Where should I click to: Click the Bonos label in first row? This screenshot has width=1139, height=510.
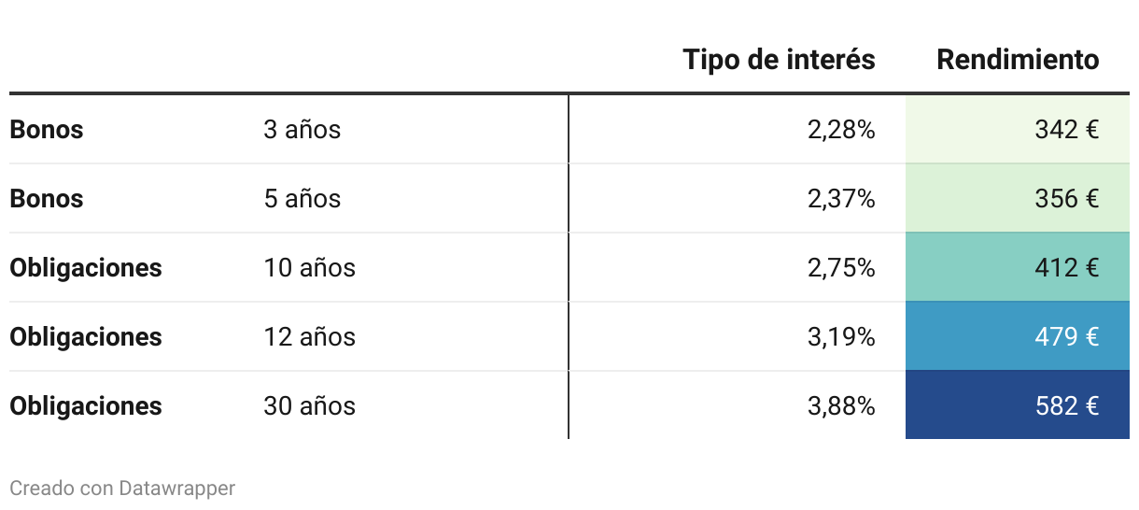[x=47, y=130]
